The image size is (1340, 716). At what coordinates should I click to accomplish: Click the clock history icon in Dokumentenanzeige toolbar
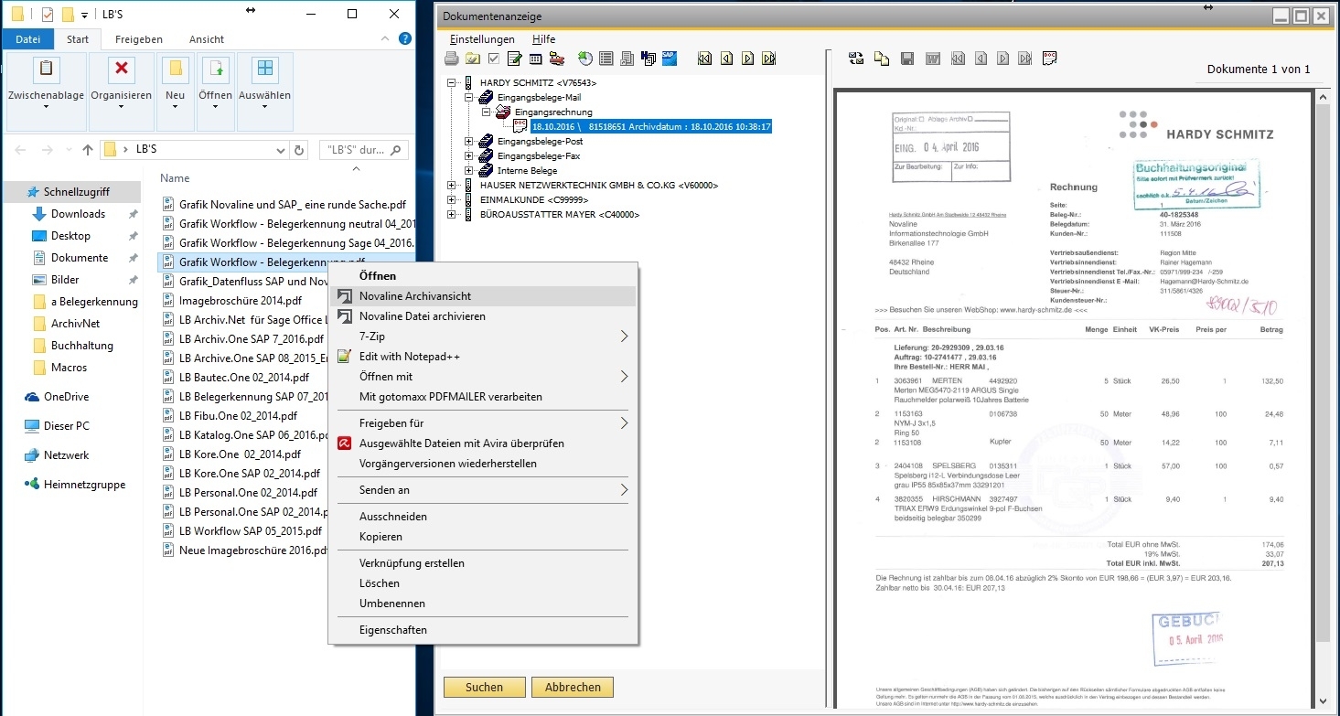(584, 59)
